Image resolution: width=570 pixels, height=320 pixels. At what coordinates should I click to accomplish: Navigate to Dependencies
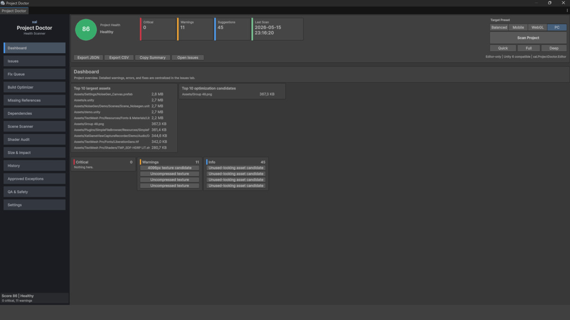[x=35, y=113]
